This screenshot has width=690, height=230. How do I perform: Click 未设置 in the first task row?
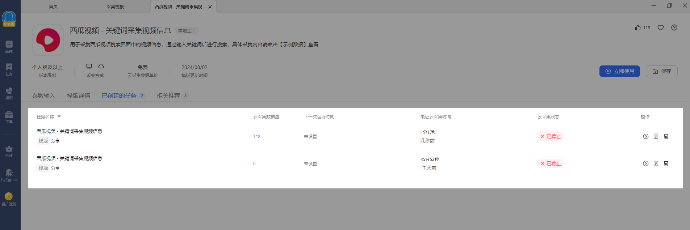coord(310,137)
